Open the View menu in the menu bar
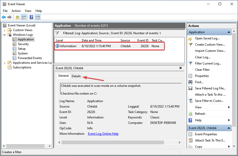238x156 pixels. click(x=28, y=11)
